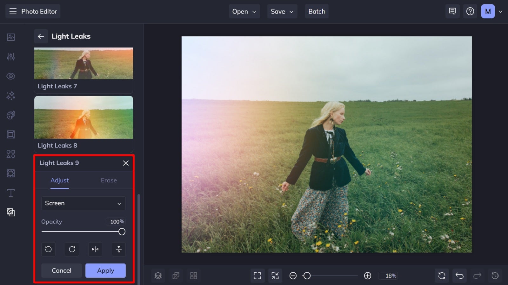Screen dimensions: 508x285
Task: Cancel the Light Leaks 9 effect
Action: tap(62, 271)
